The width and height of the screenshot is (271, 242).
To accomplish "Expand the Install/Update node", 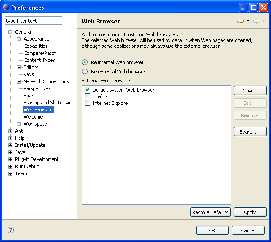I will click(x=10, y=145).
